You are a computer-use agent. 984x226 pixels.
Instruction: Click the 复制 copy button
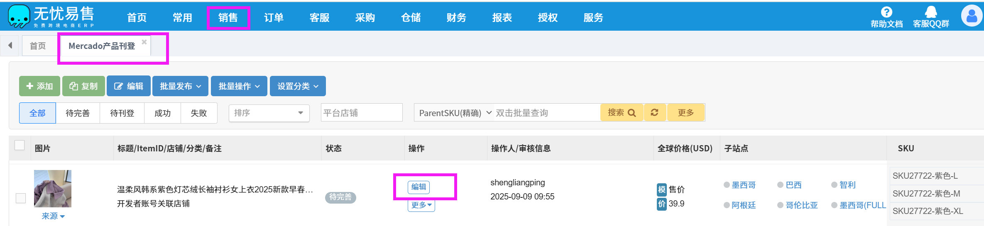pyautogui.click(x=83, y=86)
